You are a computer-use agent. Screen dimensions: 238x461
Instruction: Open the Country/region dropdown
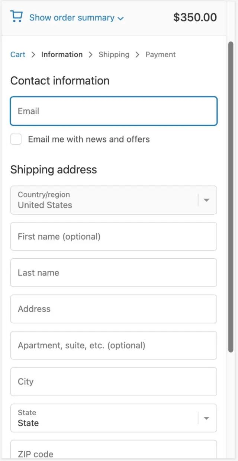(114, 200)
